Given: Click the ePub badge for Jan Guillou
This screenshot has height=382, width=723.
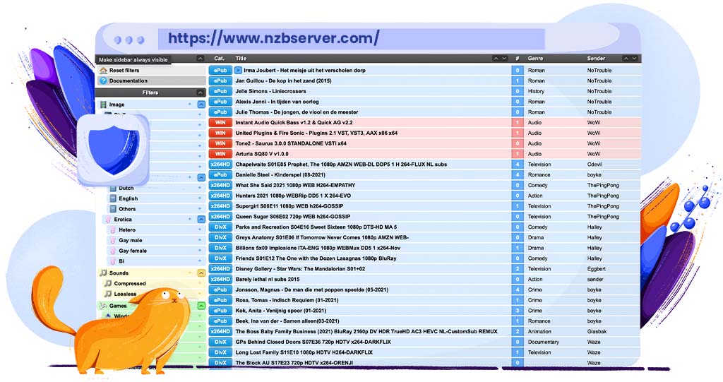Looking at the screenshot, I should point(220,80).
